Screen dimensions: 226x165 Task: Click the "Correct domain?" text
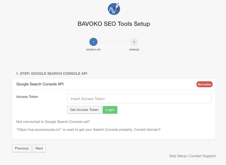147,130
